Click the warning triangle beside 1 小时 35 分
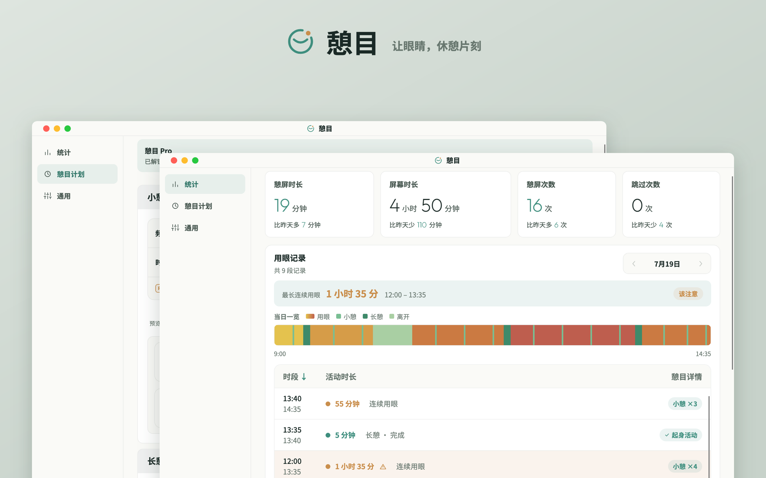Viewport: 766px width, 478px height. tap(383, 467)
